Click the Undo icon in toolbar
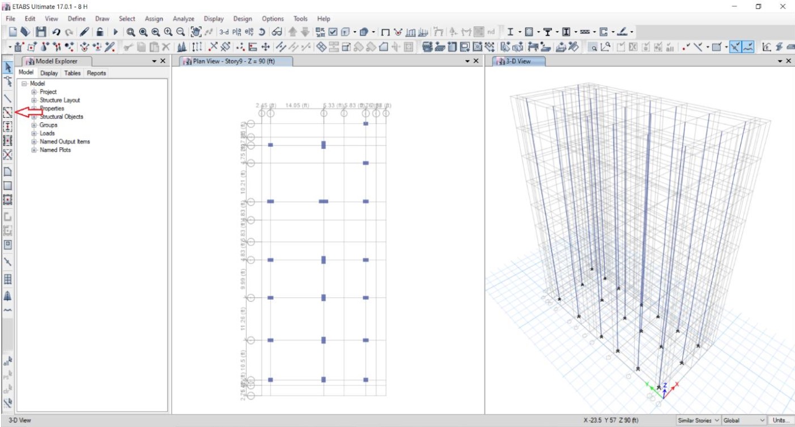Image resolution: width=795 pixels, height=427 pixels. click(56, 32)
